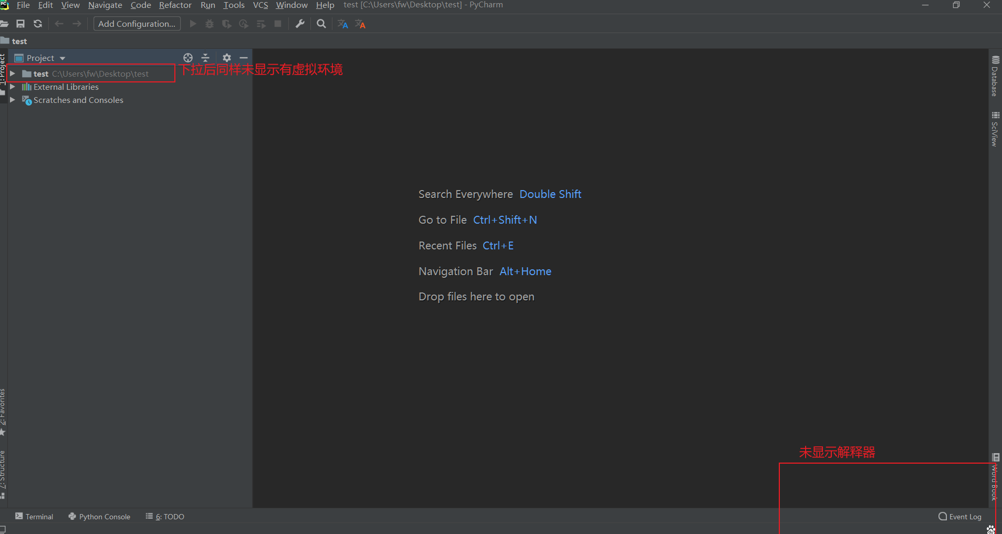Click the Double Shift shortcut text
The width and height of the screenshot is (1002, 534).
click(550, 194)
